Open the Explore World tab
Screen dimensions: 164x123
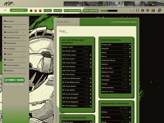point(73,4)
